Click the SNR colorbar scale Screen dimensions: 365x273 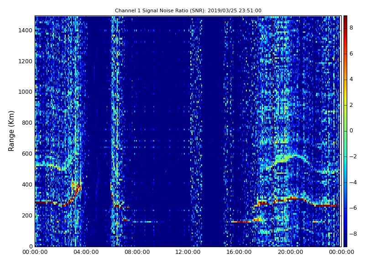345,131
